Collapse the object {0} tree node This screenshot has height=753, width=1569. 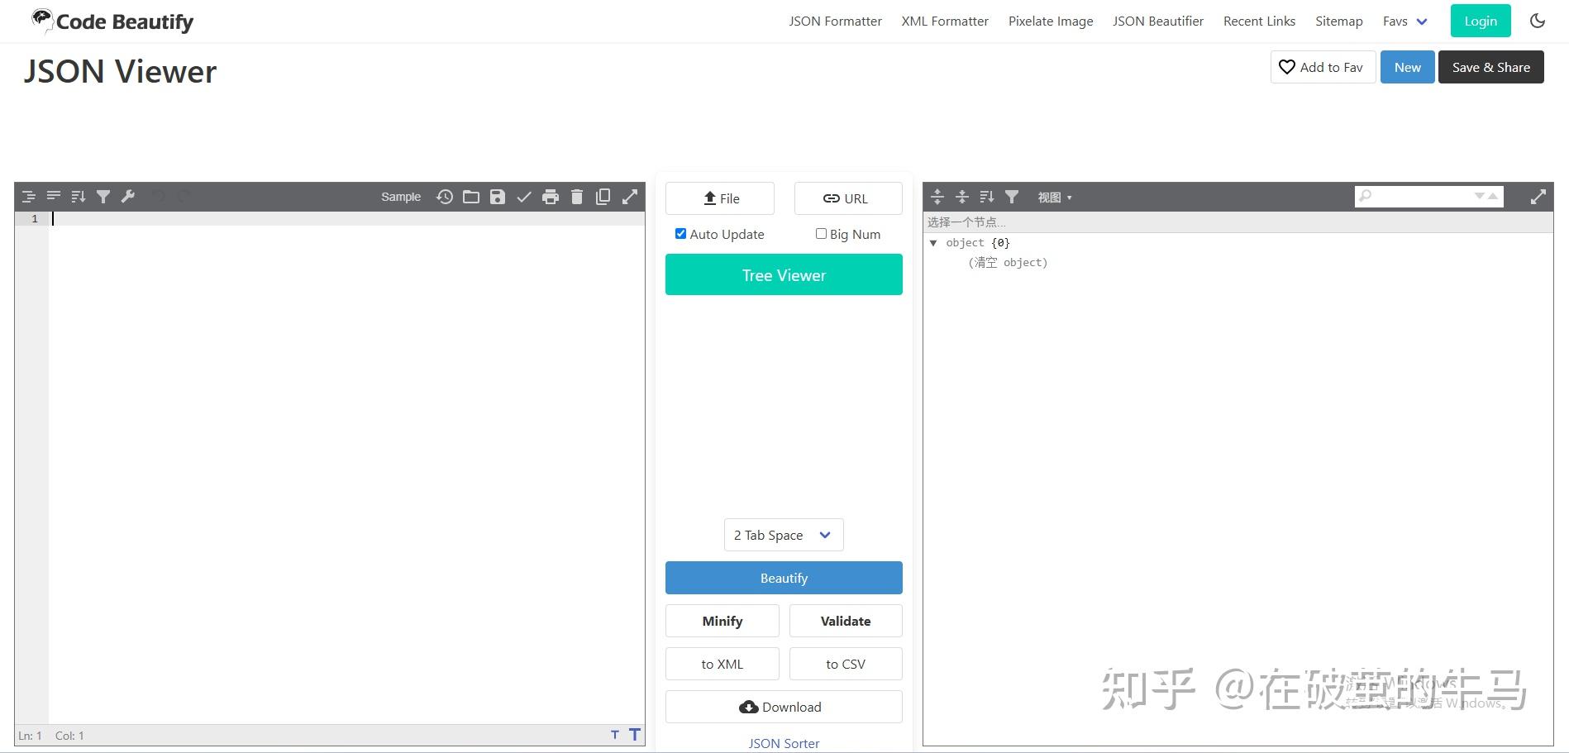[933, 243]
